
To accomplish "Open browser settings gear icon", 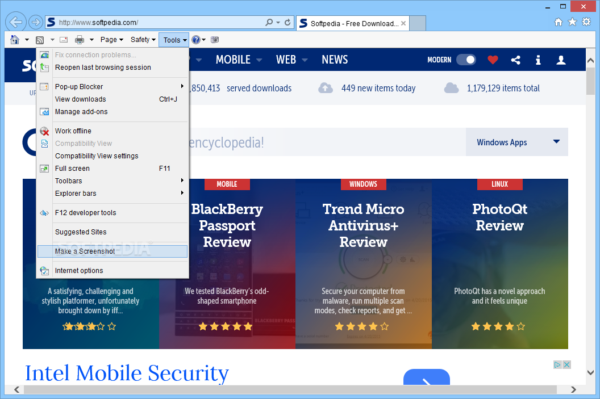I will click(x=586, y=22).
